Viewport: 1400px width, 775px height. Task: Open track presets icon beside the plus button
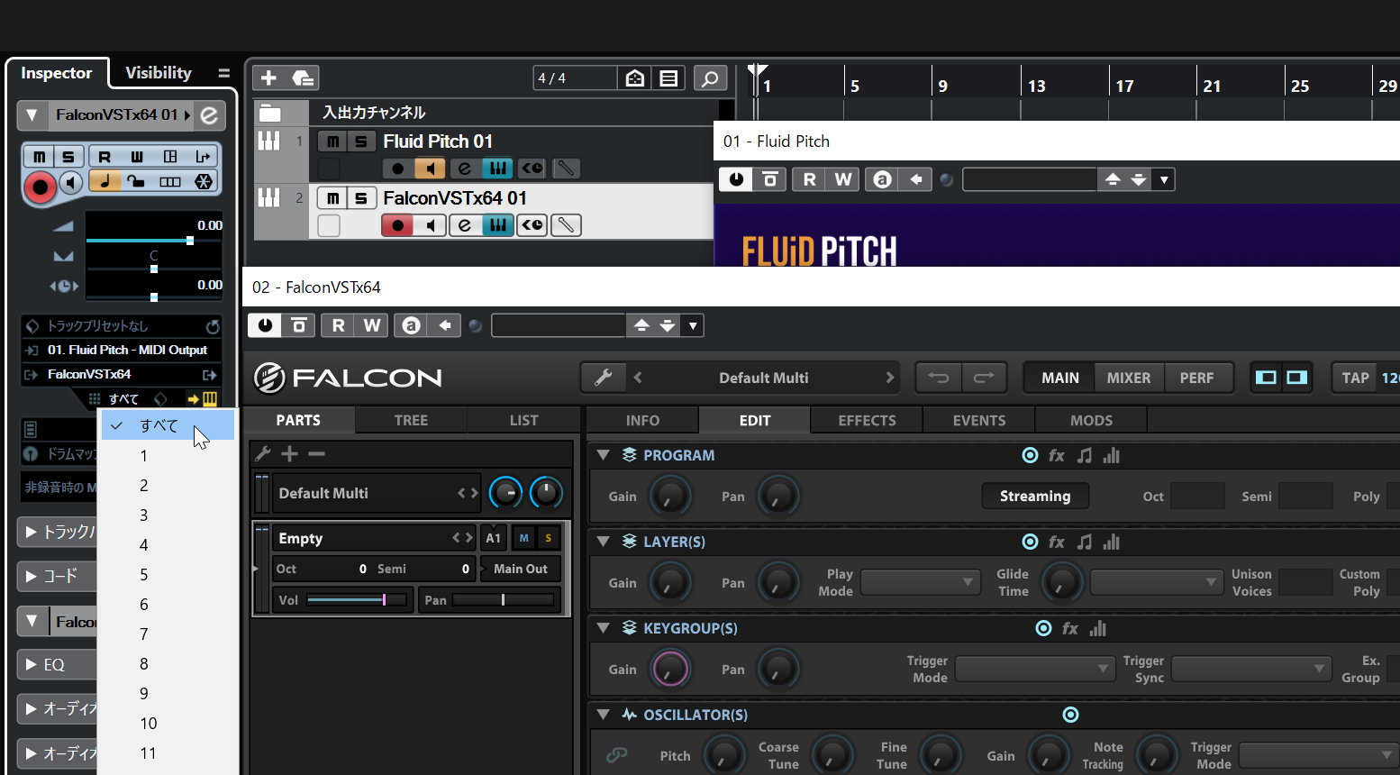(x=303, y=78)
